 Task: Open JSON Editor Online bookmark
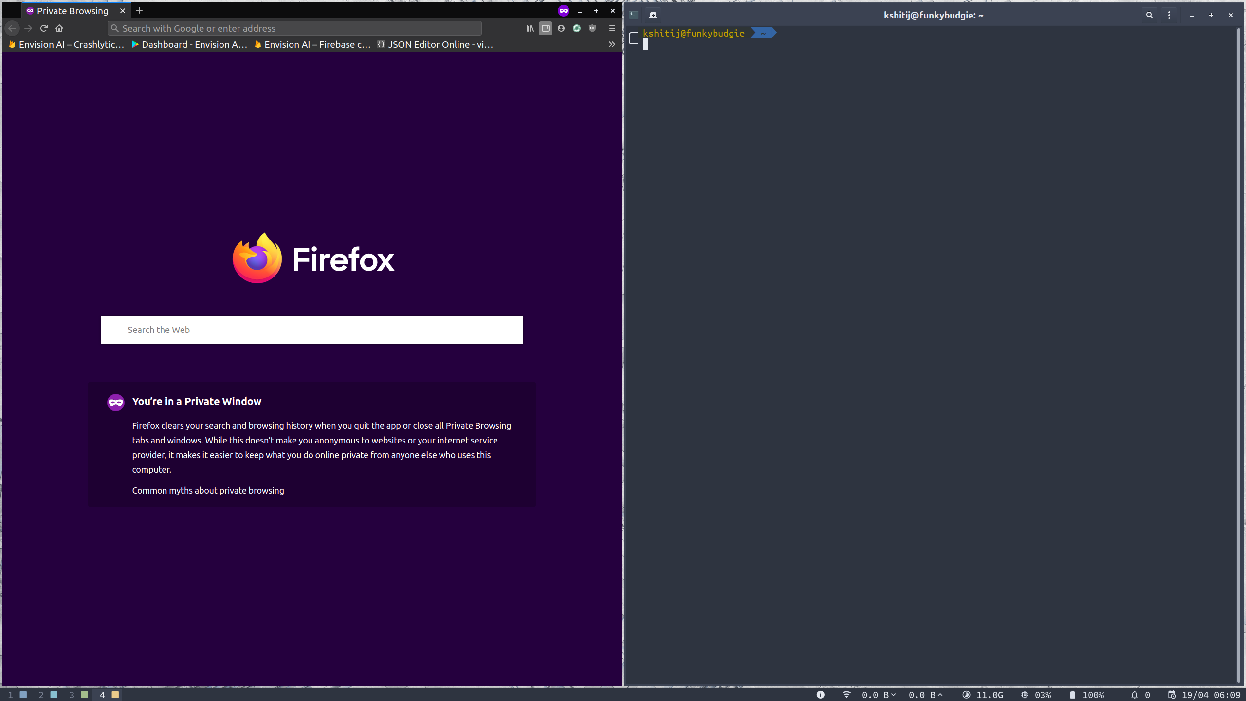click(435, 44)
